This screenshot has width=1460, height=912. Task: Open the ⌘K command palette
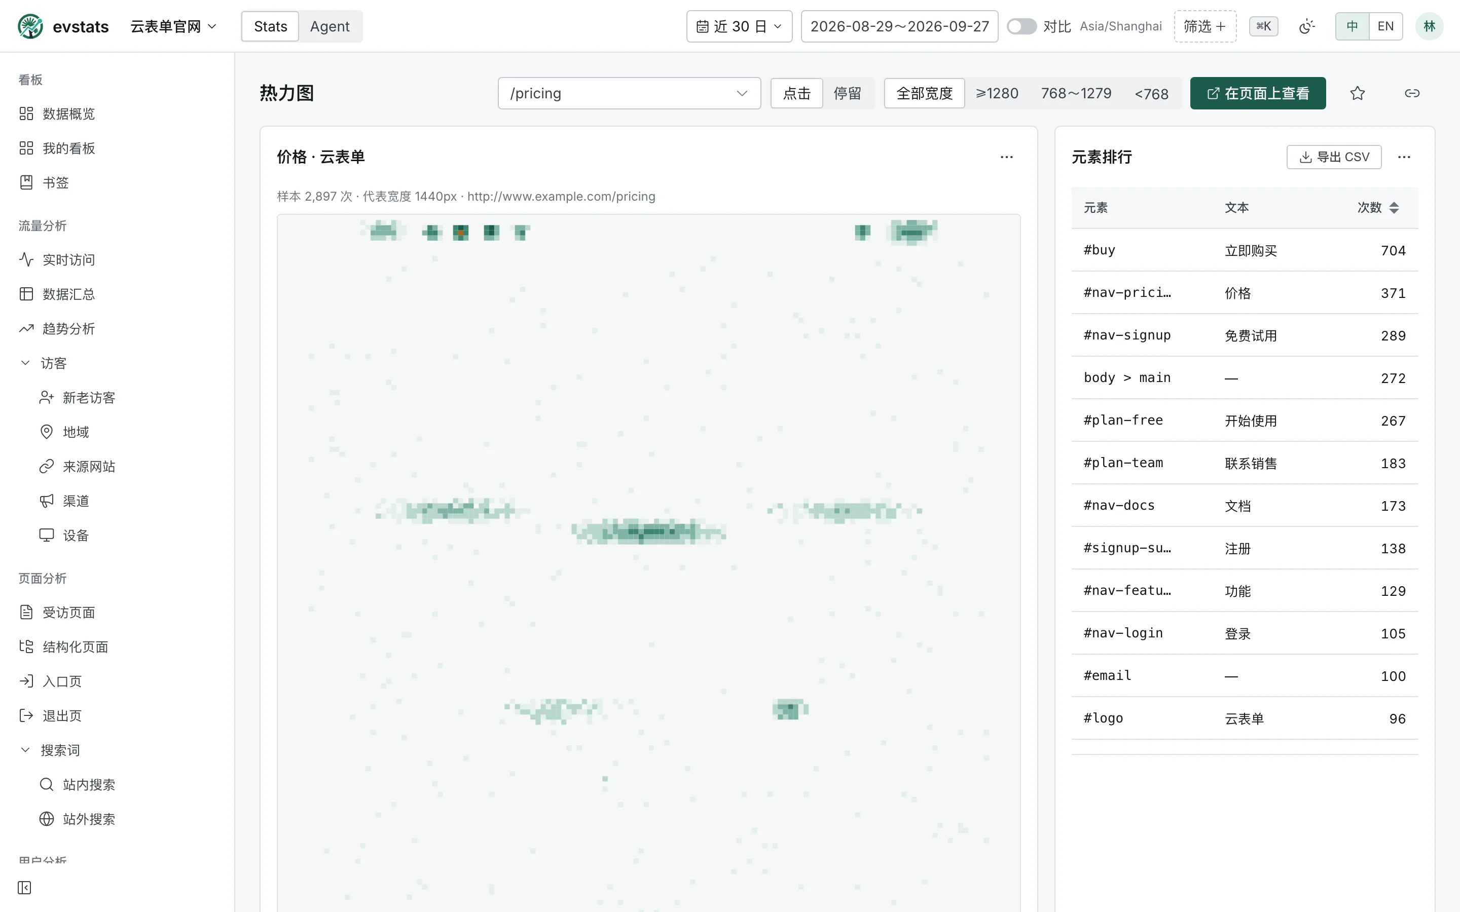[x=1263, y=26]
